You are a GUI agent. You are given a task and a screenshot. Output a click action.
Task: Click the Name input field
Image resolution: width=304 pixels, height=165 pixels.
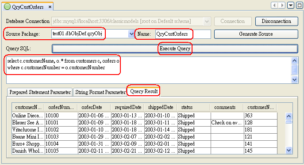[x=183, y=34]
